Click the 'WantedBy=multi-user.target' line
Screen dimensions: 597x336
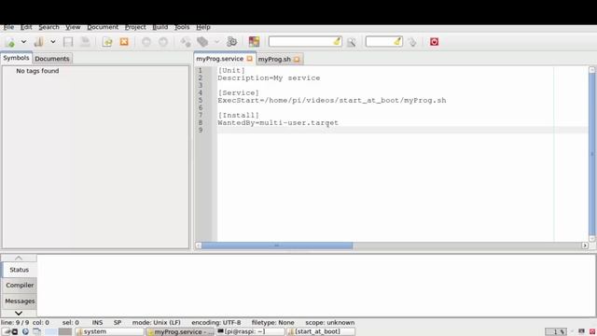[x=278, y=122]
